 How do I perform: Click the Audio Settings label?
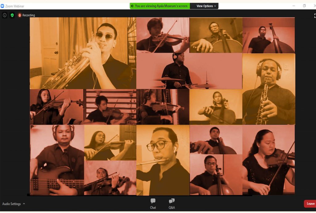click(x=11, y=204)
